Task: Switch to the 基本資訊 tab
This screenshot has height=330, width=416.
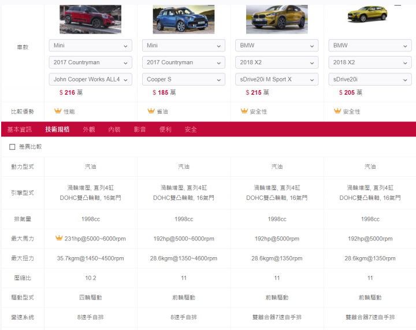Action: point(20,129)
